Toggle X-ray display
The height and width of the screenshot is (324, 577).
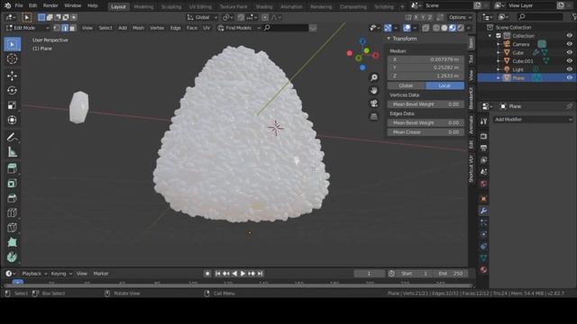(426, 28)
